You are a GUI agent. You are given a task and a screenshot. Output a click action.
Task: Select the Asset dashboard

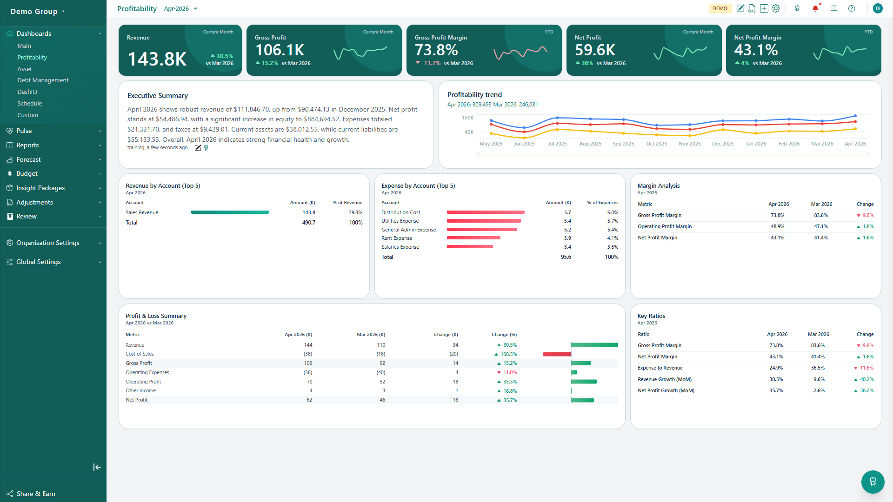(x=25, y=69)
